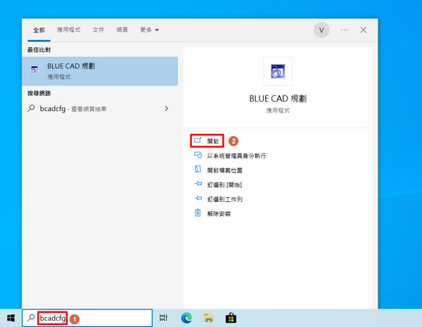Click the V user account avatar

coord(321,30)
